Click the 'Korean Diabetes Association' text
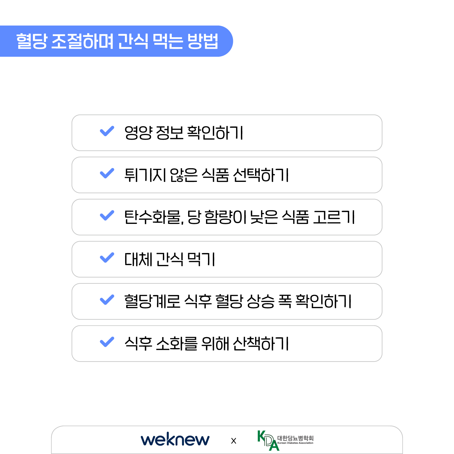Viewport: 454px width, 454px height. point(295,443)
